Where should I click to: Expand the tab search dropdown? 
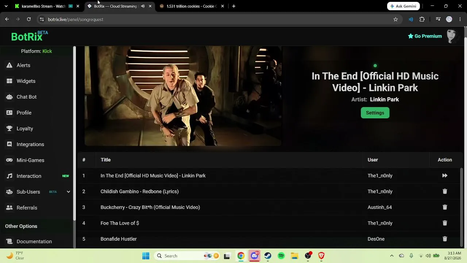click(6, 6)
